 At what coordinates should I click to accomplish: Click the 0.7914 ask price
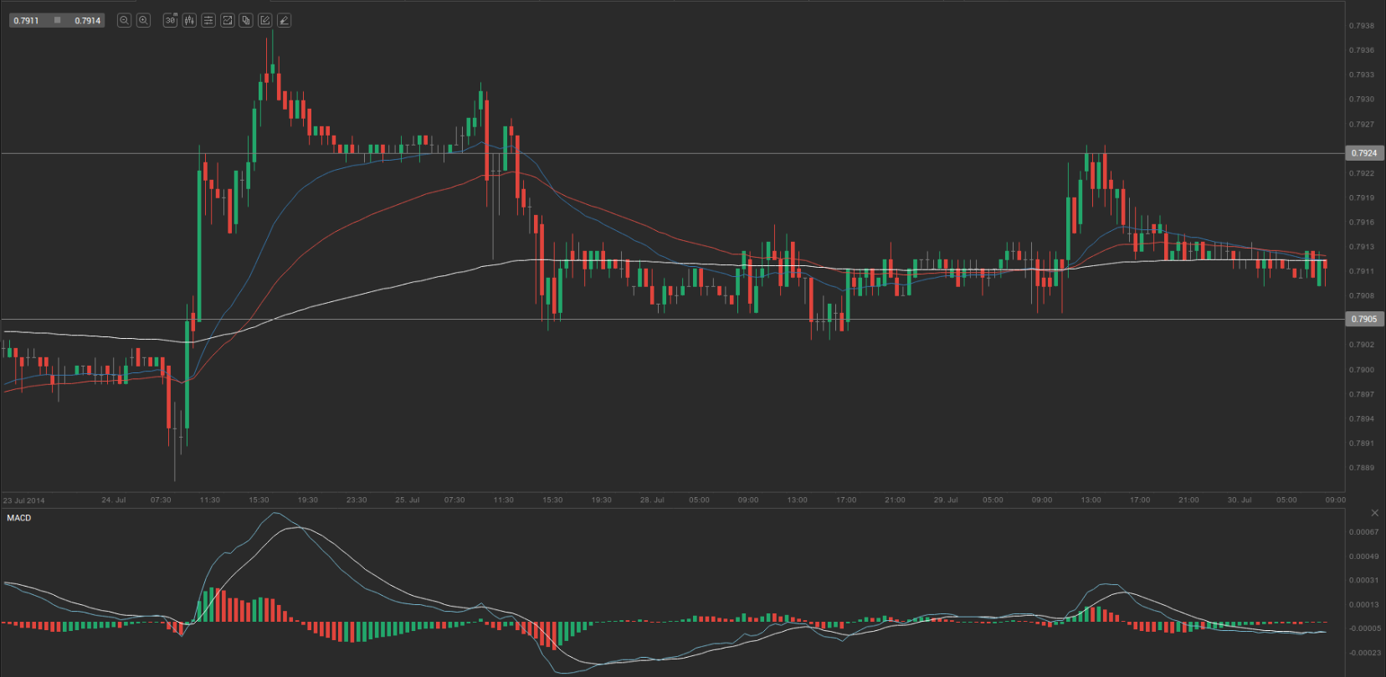pyautogui.click(x=87, y=20)
